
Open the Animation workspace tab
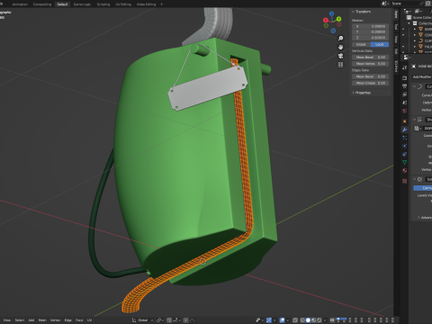point(20,4)
